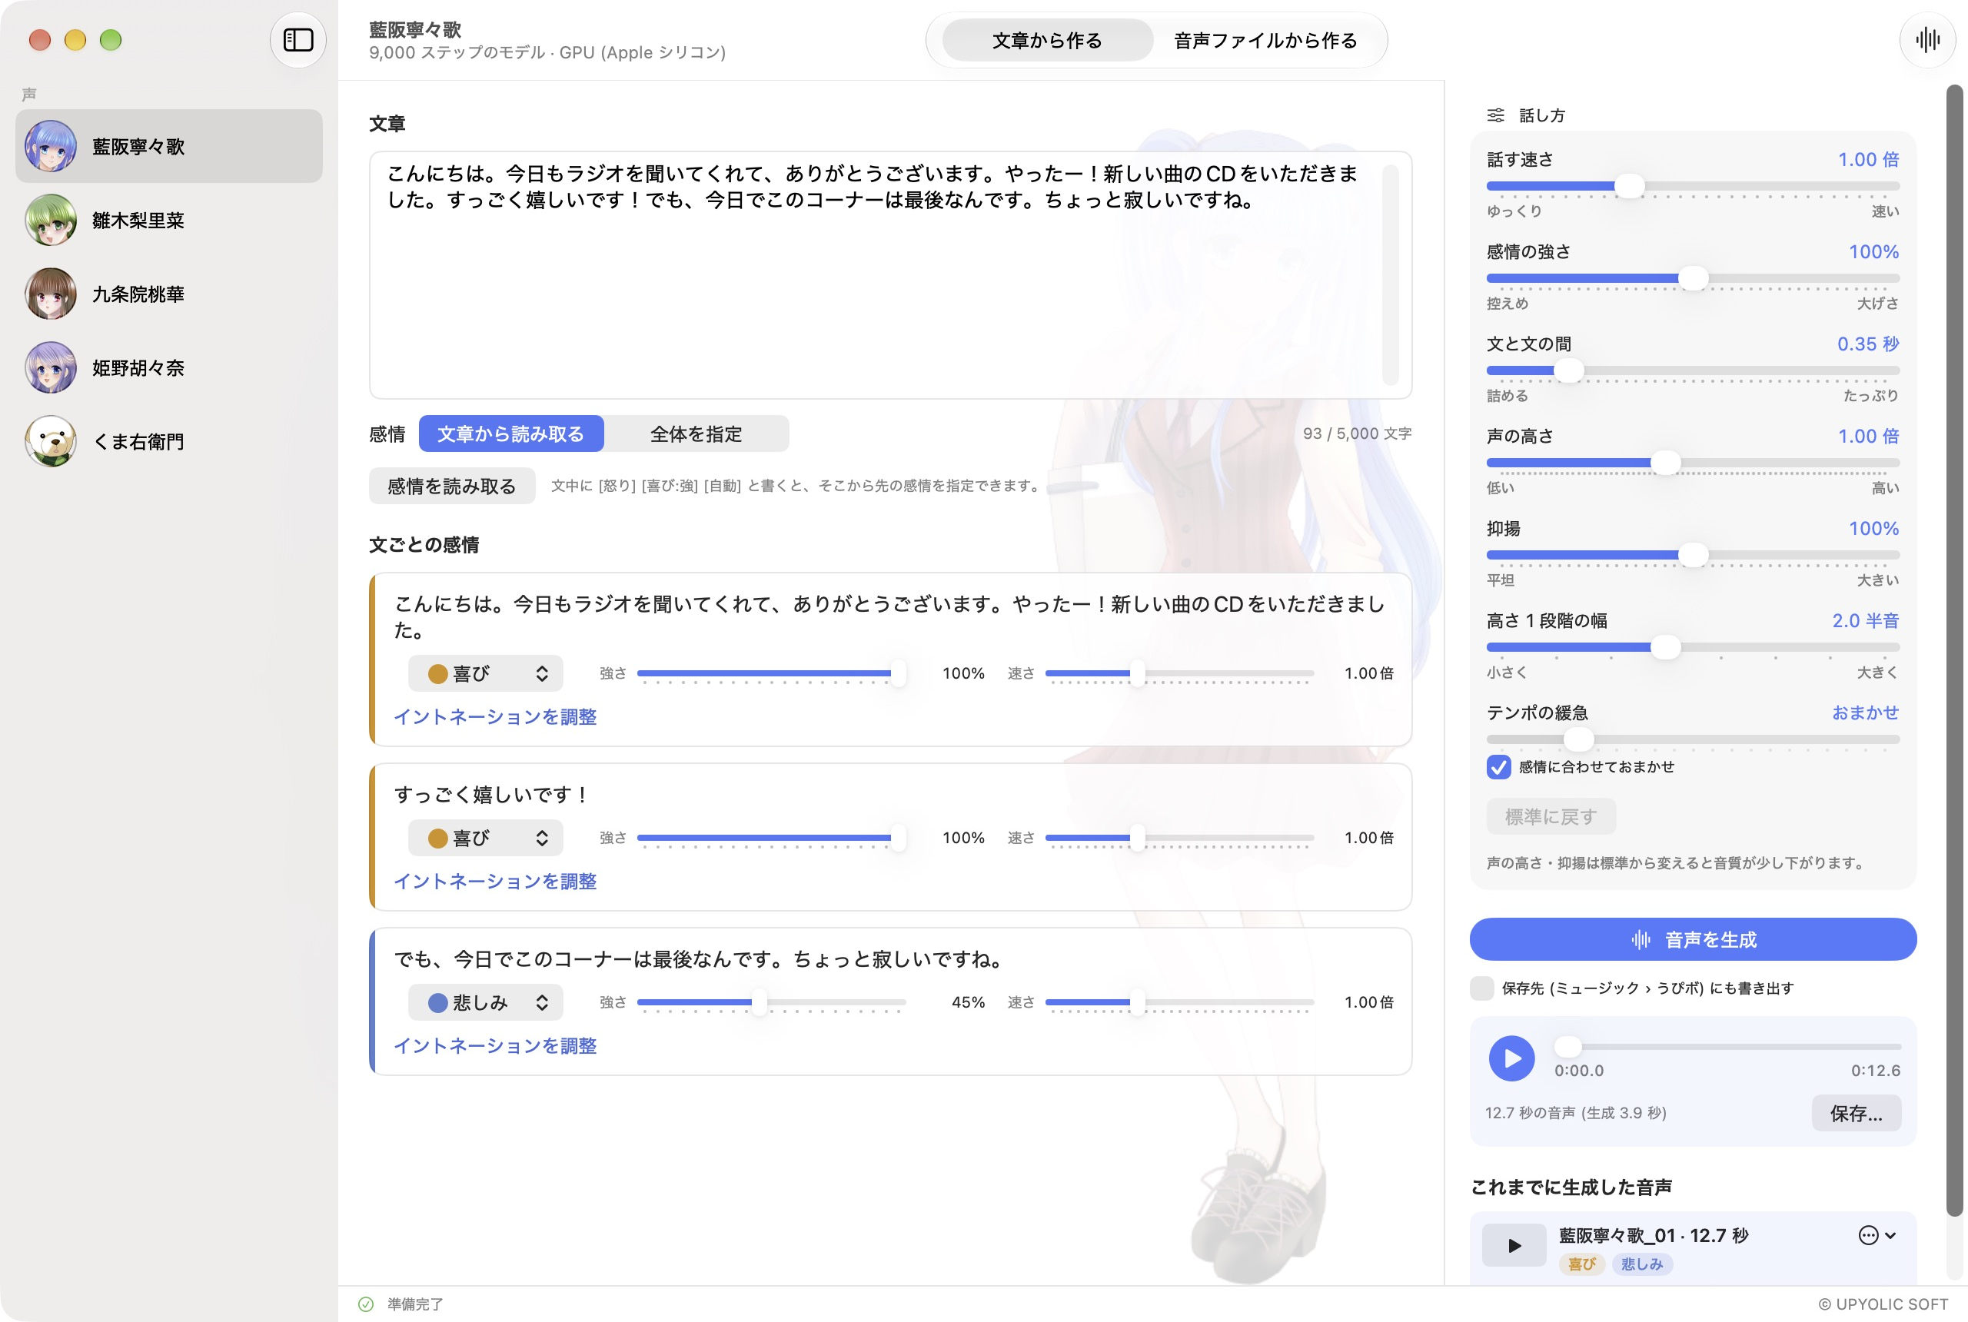
Task: Expand イントネーションを調整 under first sentence
Action: pyautogui.click(x=495, y=716)
